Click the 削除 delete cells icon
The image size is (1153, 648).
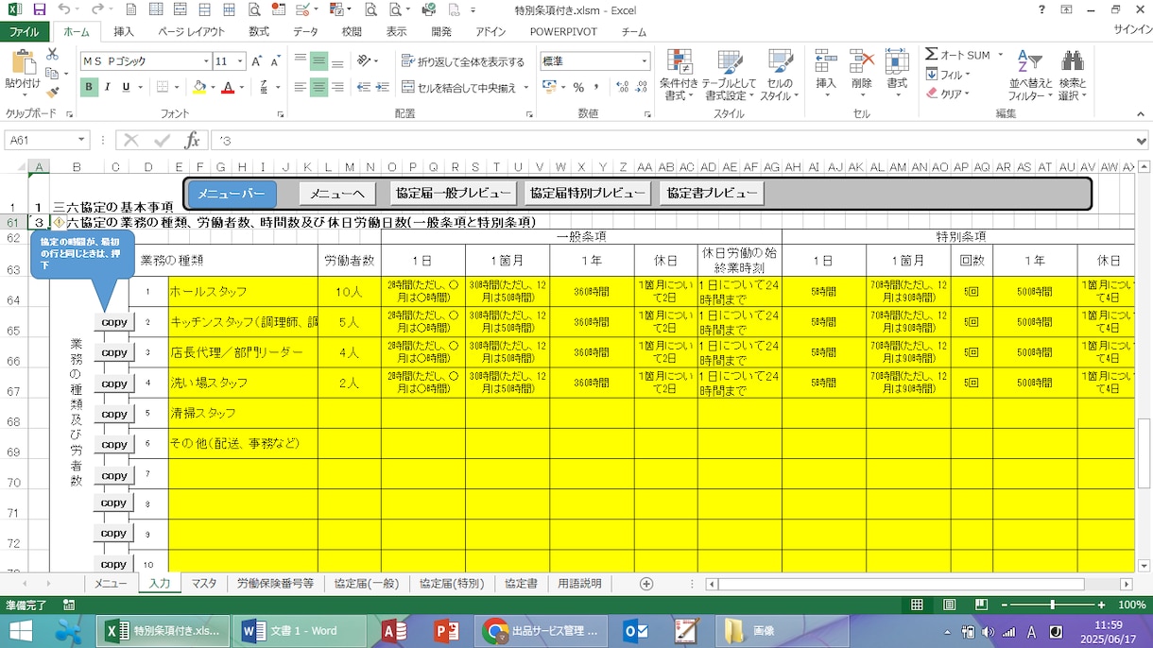[x=861, y=62]
